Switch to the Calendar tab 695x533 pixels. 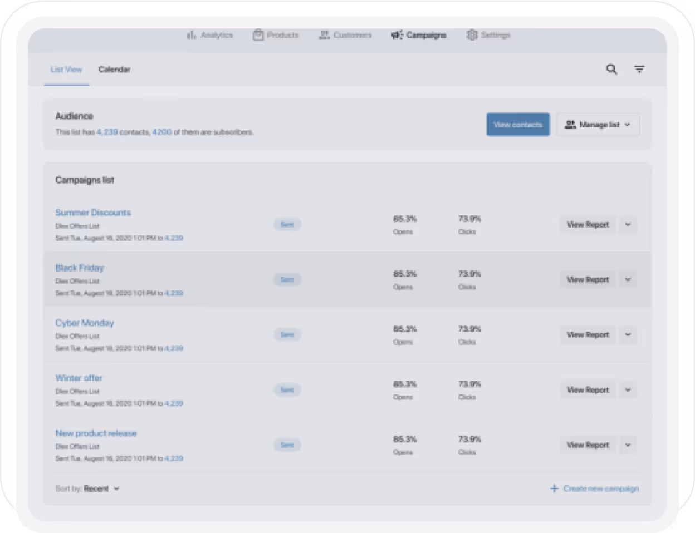tap(114, 69)
